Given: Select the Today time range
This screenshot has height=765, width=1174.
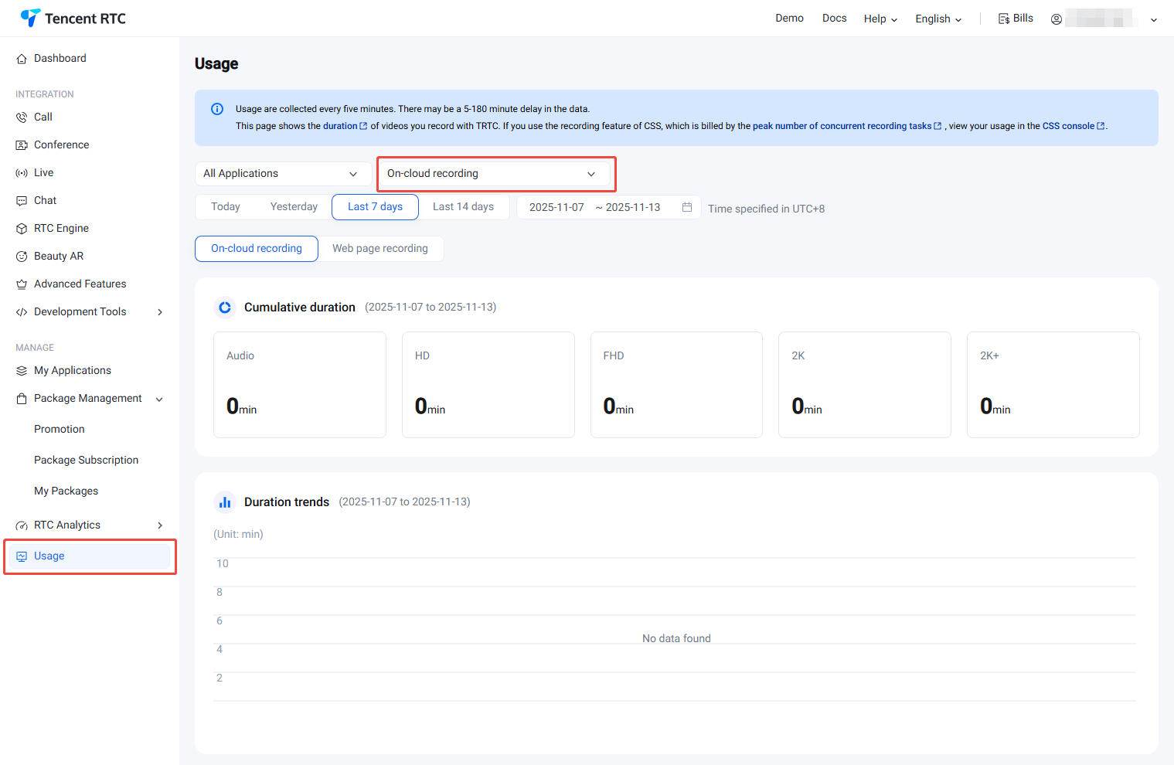Looking at the screenshot, I should click(x=226, y=207).
